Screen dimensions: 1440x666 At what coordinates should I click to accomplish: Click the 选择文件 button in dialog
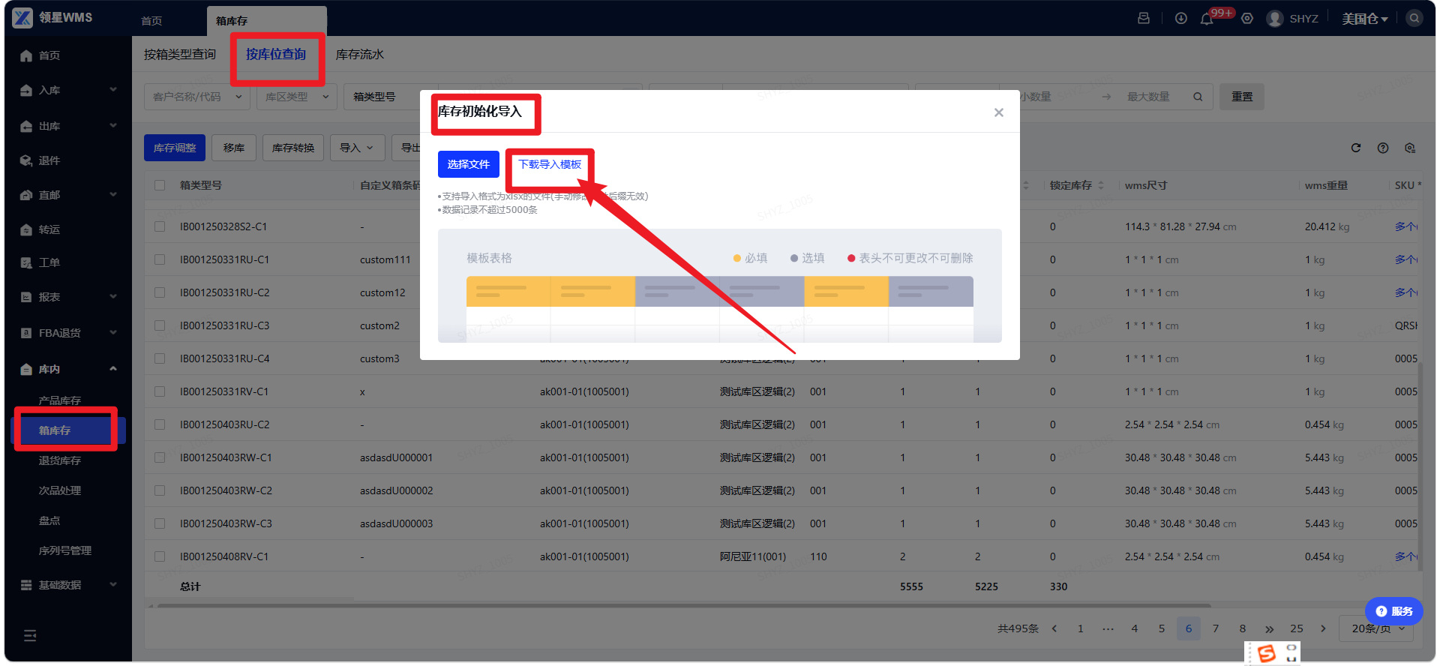(469, 164)
